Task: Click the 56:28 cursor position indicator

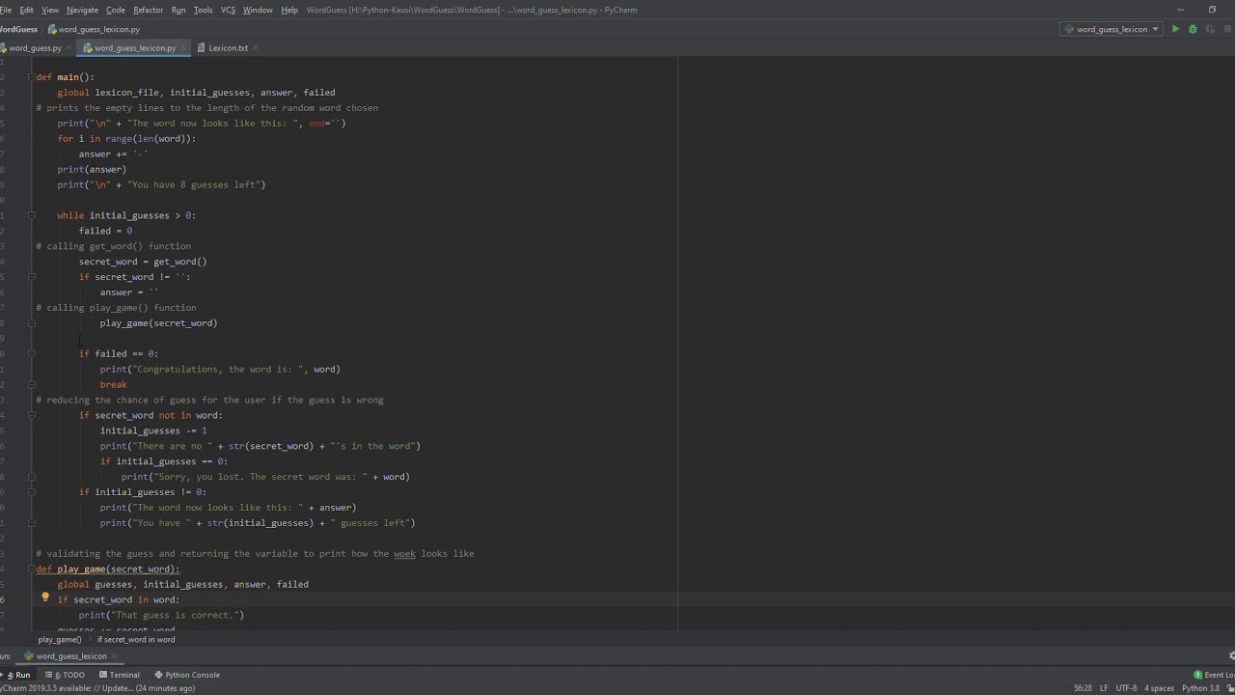Action: click(x=1084, y=688)
